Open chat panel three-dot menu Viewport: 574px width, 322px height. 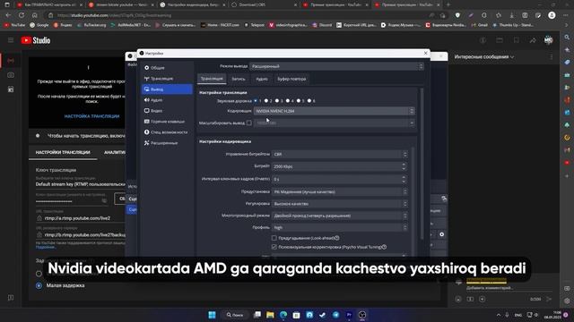552,57
